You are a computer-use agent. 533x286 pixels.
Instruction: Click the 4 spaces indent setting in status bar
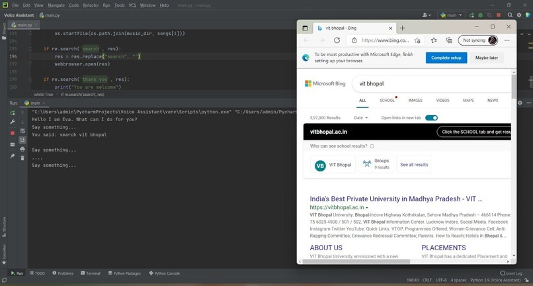click(x=458, y=280)
